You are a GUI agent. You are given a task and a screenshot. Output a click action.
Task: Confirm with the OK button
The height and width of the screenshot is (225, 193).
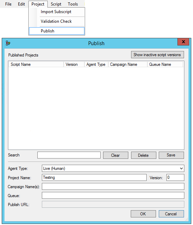click(143, 214)
